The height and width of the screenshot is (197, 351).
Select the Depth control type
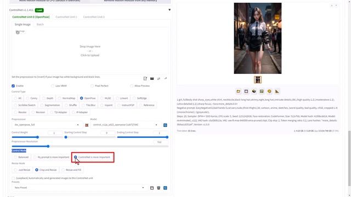(48, 99)
